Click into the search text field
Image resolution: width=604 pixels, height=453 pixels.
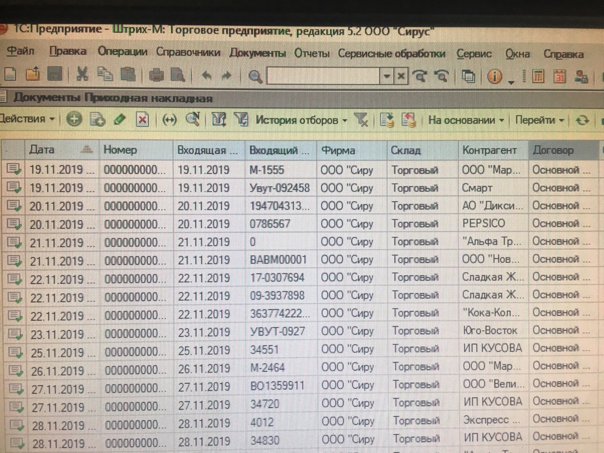coord(324,75)
